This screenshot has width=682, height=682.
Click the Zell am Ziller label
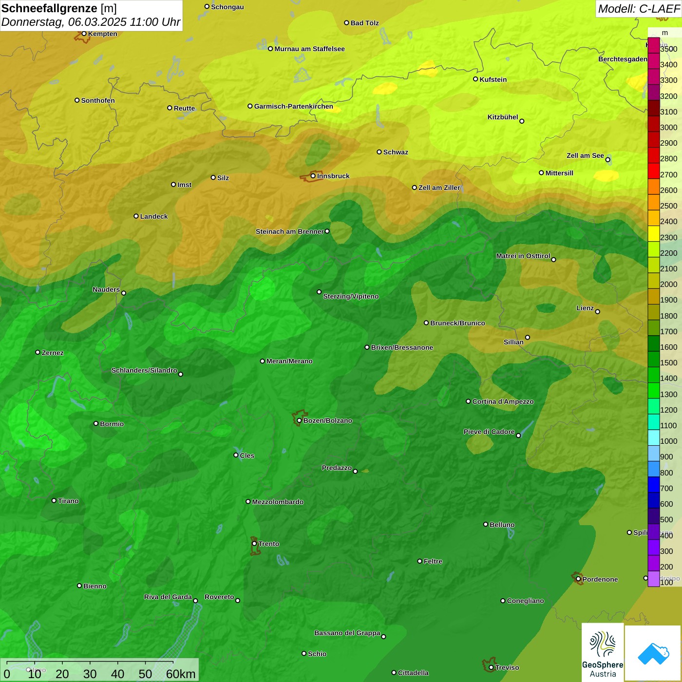click(x=439, y=188)
